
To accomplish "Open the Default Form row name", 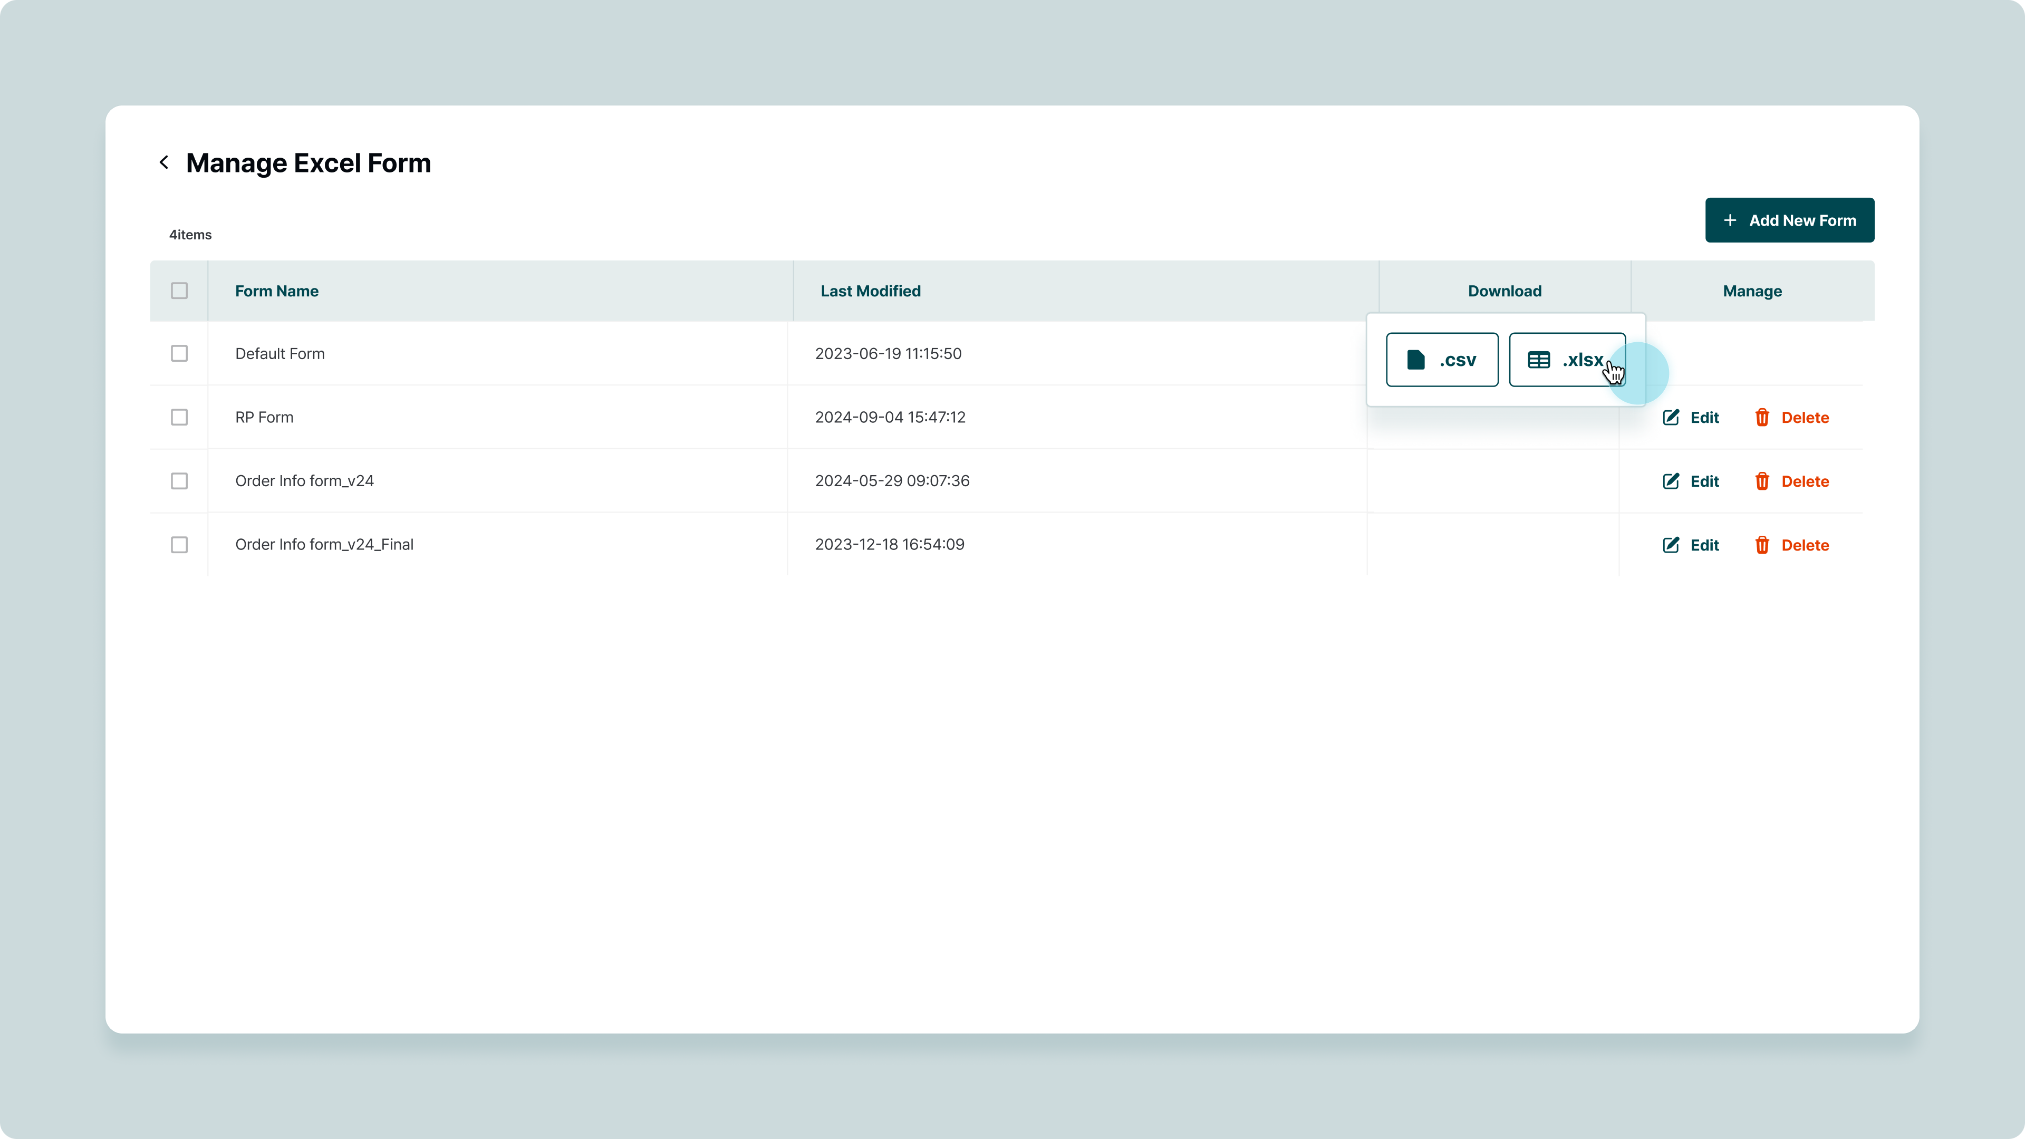I will point(280,354).
